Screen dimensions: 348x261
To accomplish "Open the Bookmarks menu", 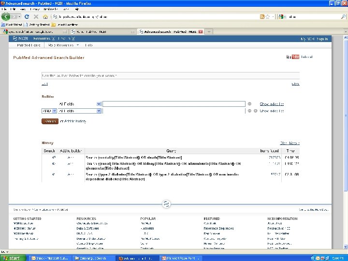I will tap(51, 9).
